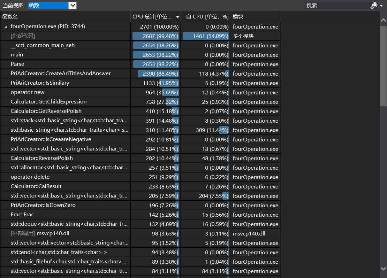
Task: Select PriAriCreator::CreateAriTitlesAndAnswer row
Action: click(x=140, y=74)
